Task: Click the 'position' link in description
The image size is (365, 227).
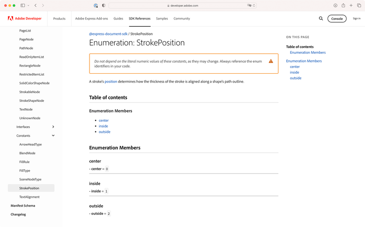Action: pyautogui.click(x=110, y=81)
